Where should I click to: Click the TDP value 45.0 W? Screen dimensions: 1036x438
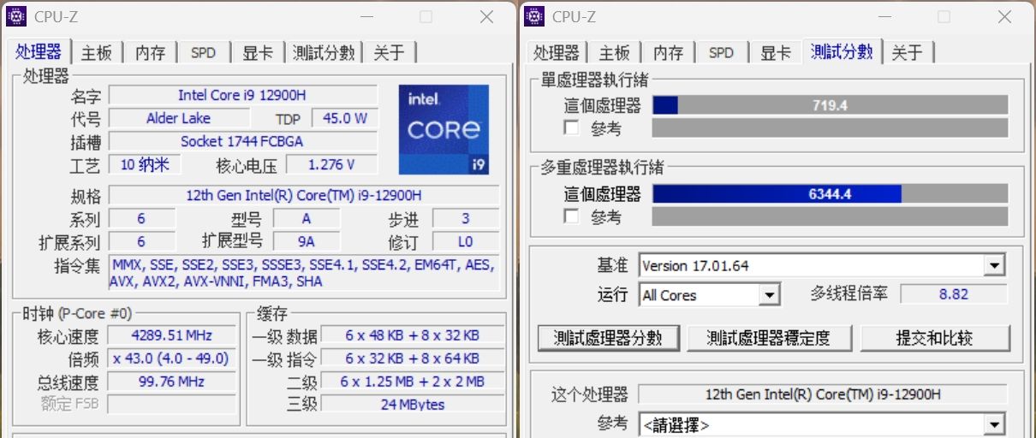[344, 118]
